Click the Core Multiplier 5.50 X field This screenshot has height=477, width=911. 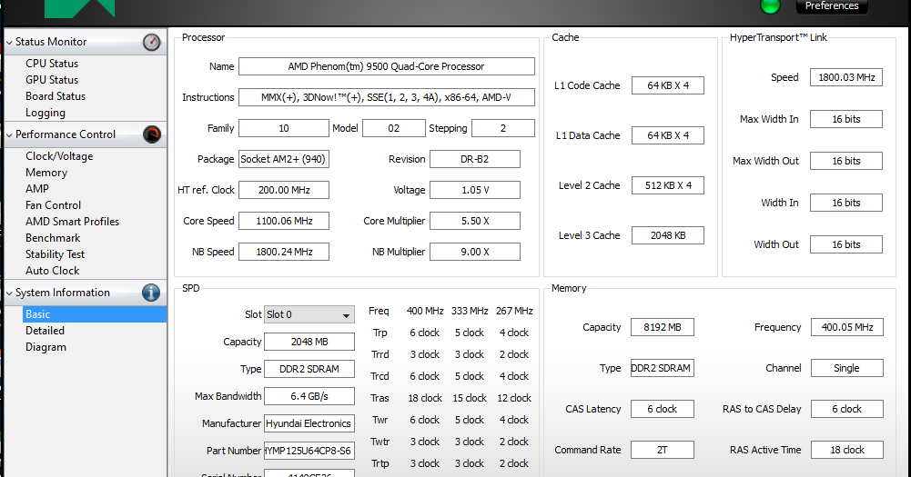(x=475, y=221)
